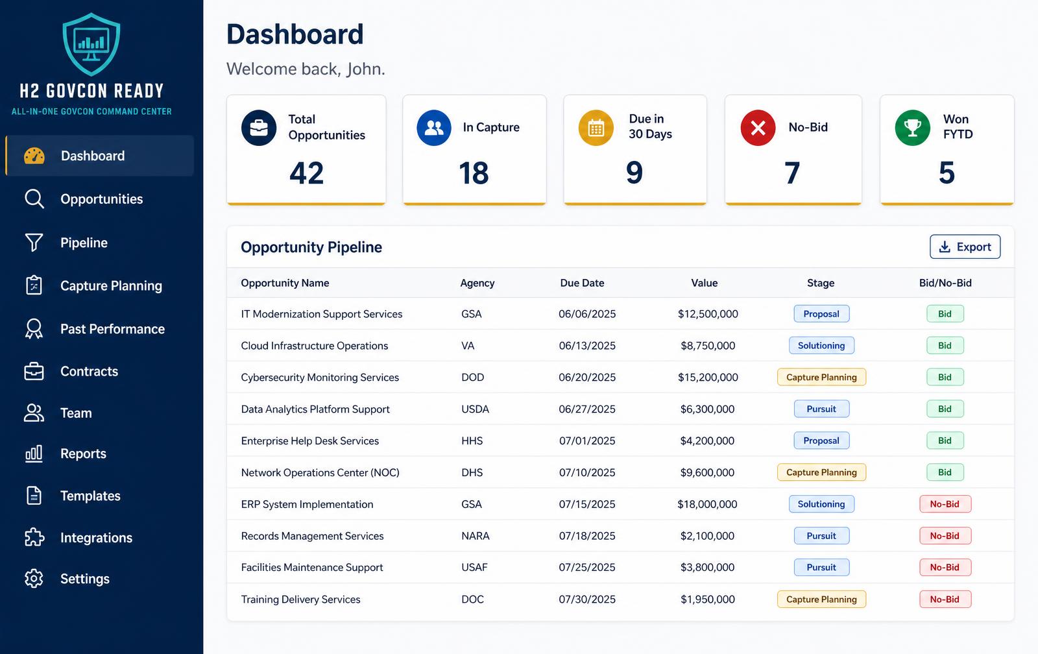Viewport: 1038px width, 654px height.
Task: Open the Opportunities menu item
Action: pos(99,199)
